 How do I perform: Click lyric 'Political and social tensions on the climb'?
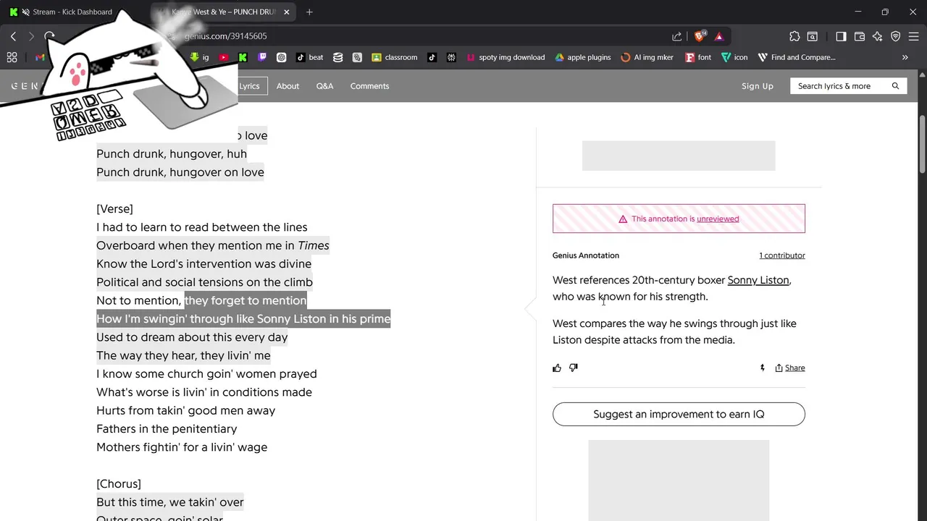point(204,282)
